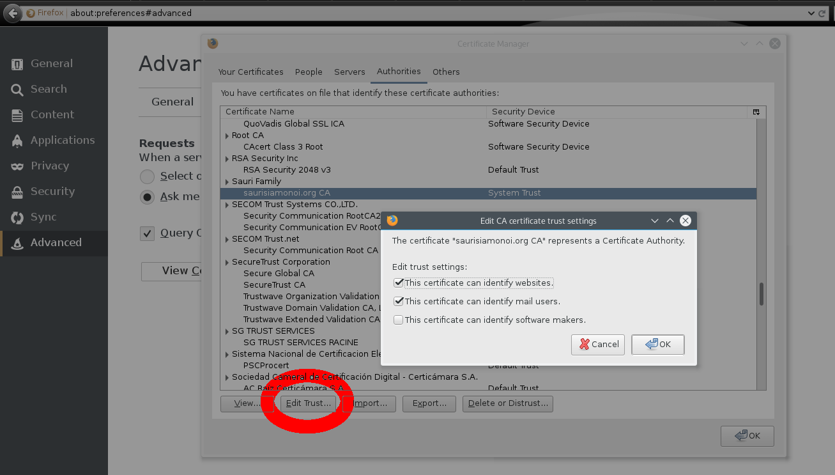
Task: Close the Certificate Manager window
Action: tap(775, 43)
